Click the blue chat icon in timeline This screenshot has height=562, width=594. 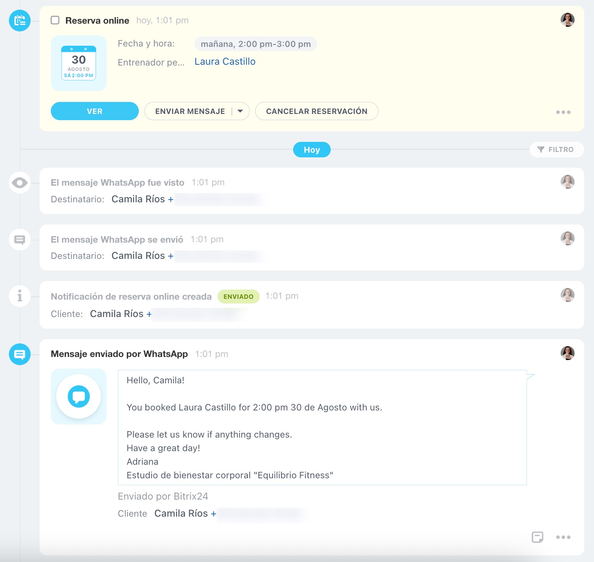coord(20,354)
